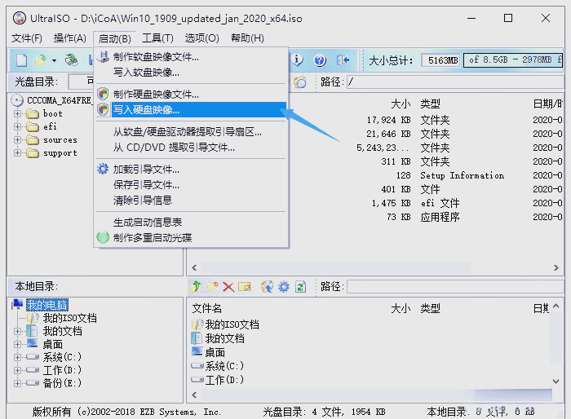Click the 5163MB total size box
This screenshot has height=419, width=571.
(441, 60)
